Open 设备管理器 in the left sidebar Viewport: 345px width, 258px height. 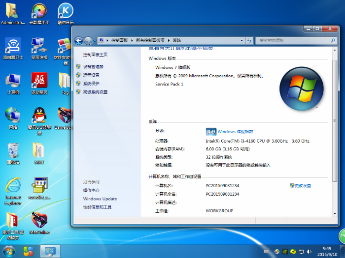(93, 66)
